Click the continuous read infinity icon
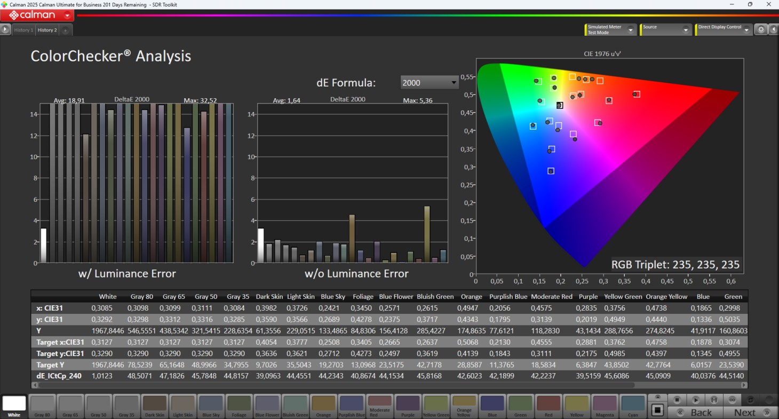Viewport: 779px width, 419px height. click(732, 400)
